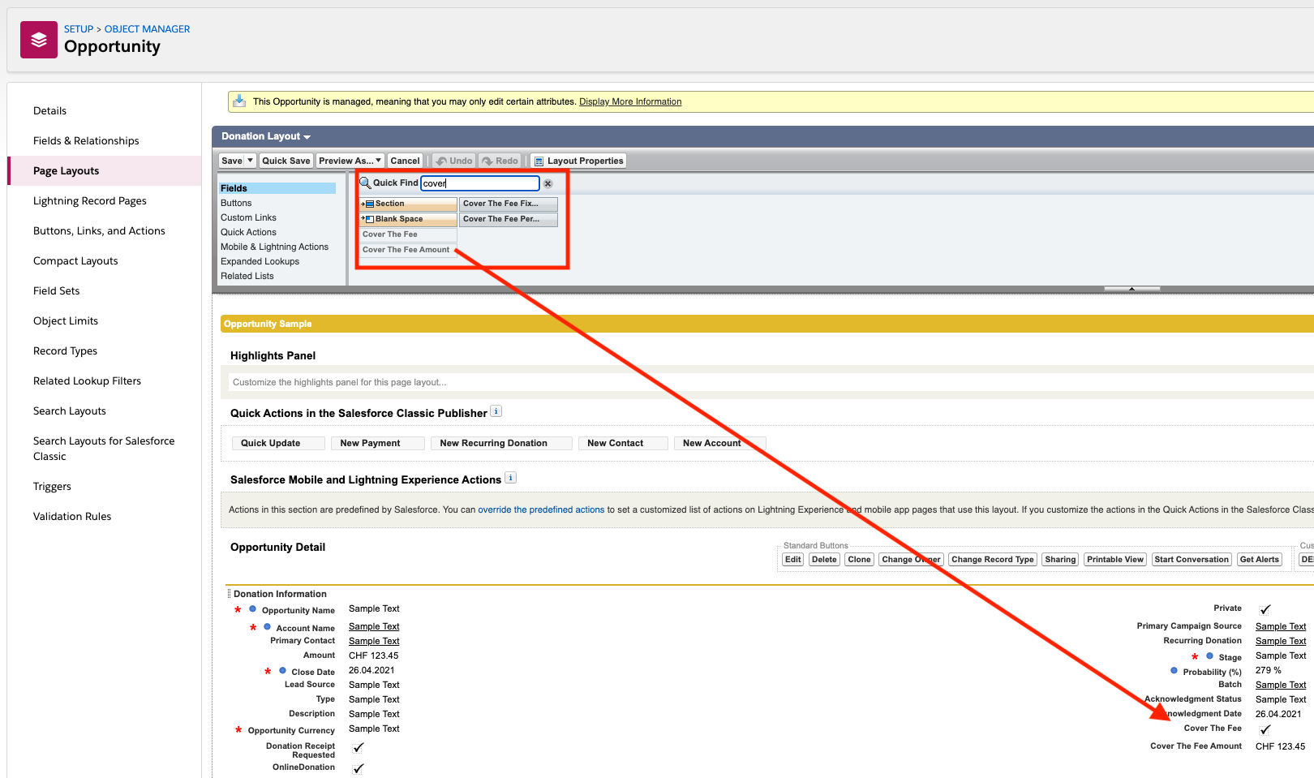
Task: Follow override the predefined actions link
Action: pyautogui.click(x=541, y=509)
